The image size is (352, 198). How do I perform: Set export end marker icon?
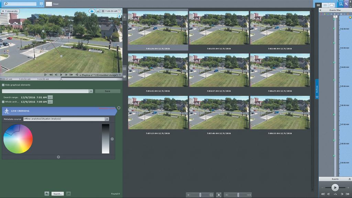tap(77, 75)
